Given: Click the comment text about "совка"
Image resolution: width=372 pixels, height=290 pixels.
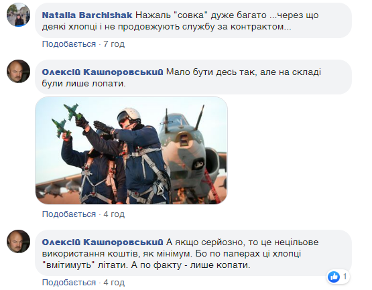Looking at the screenshot, I should (x=180, y=21).
